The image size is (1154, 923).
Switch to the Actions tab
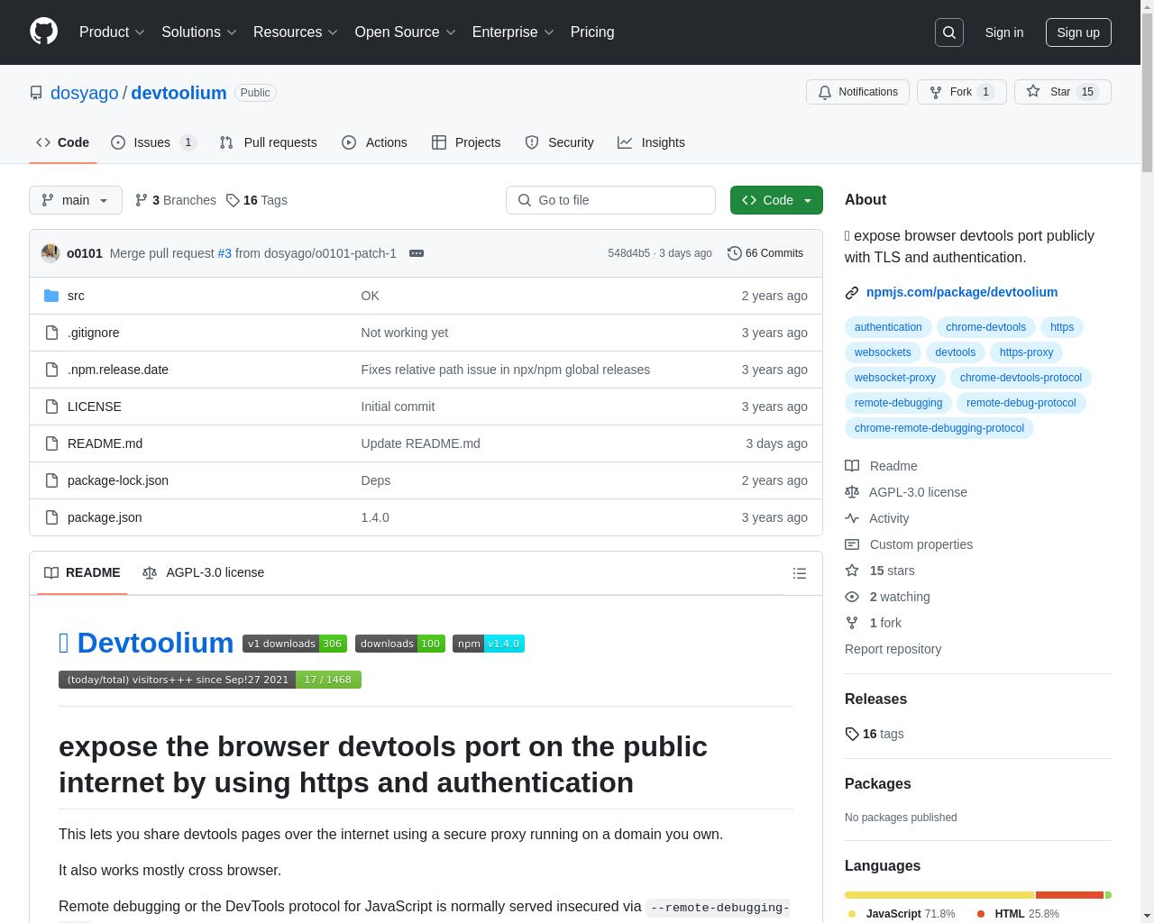pos(374,142)
